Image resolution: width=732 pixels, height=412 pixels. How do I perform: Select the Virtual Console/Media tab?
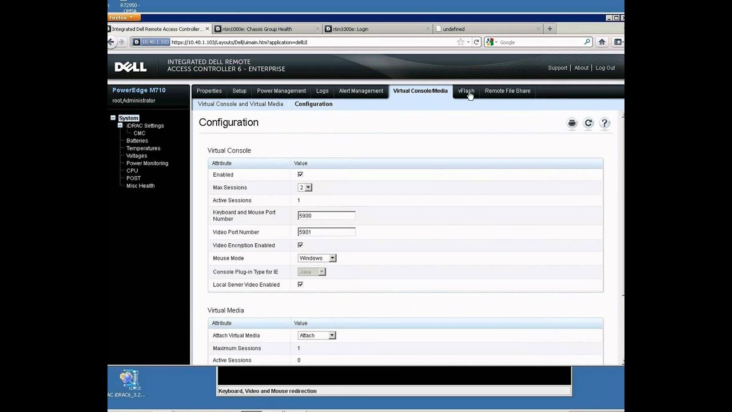pos(420,91)
